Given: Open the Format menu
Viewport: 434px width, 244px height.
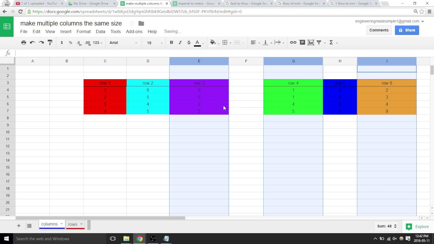Looking at the screenshot, I should [x=83, y=32].
